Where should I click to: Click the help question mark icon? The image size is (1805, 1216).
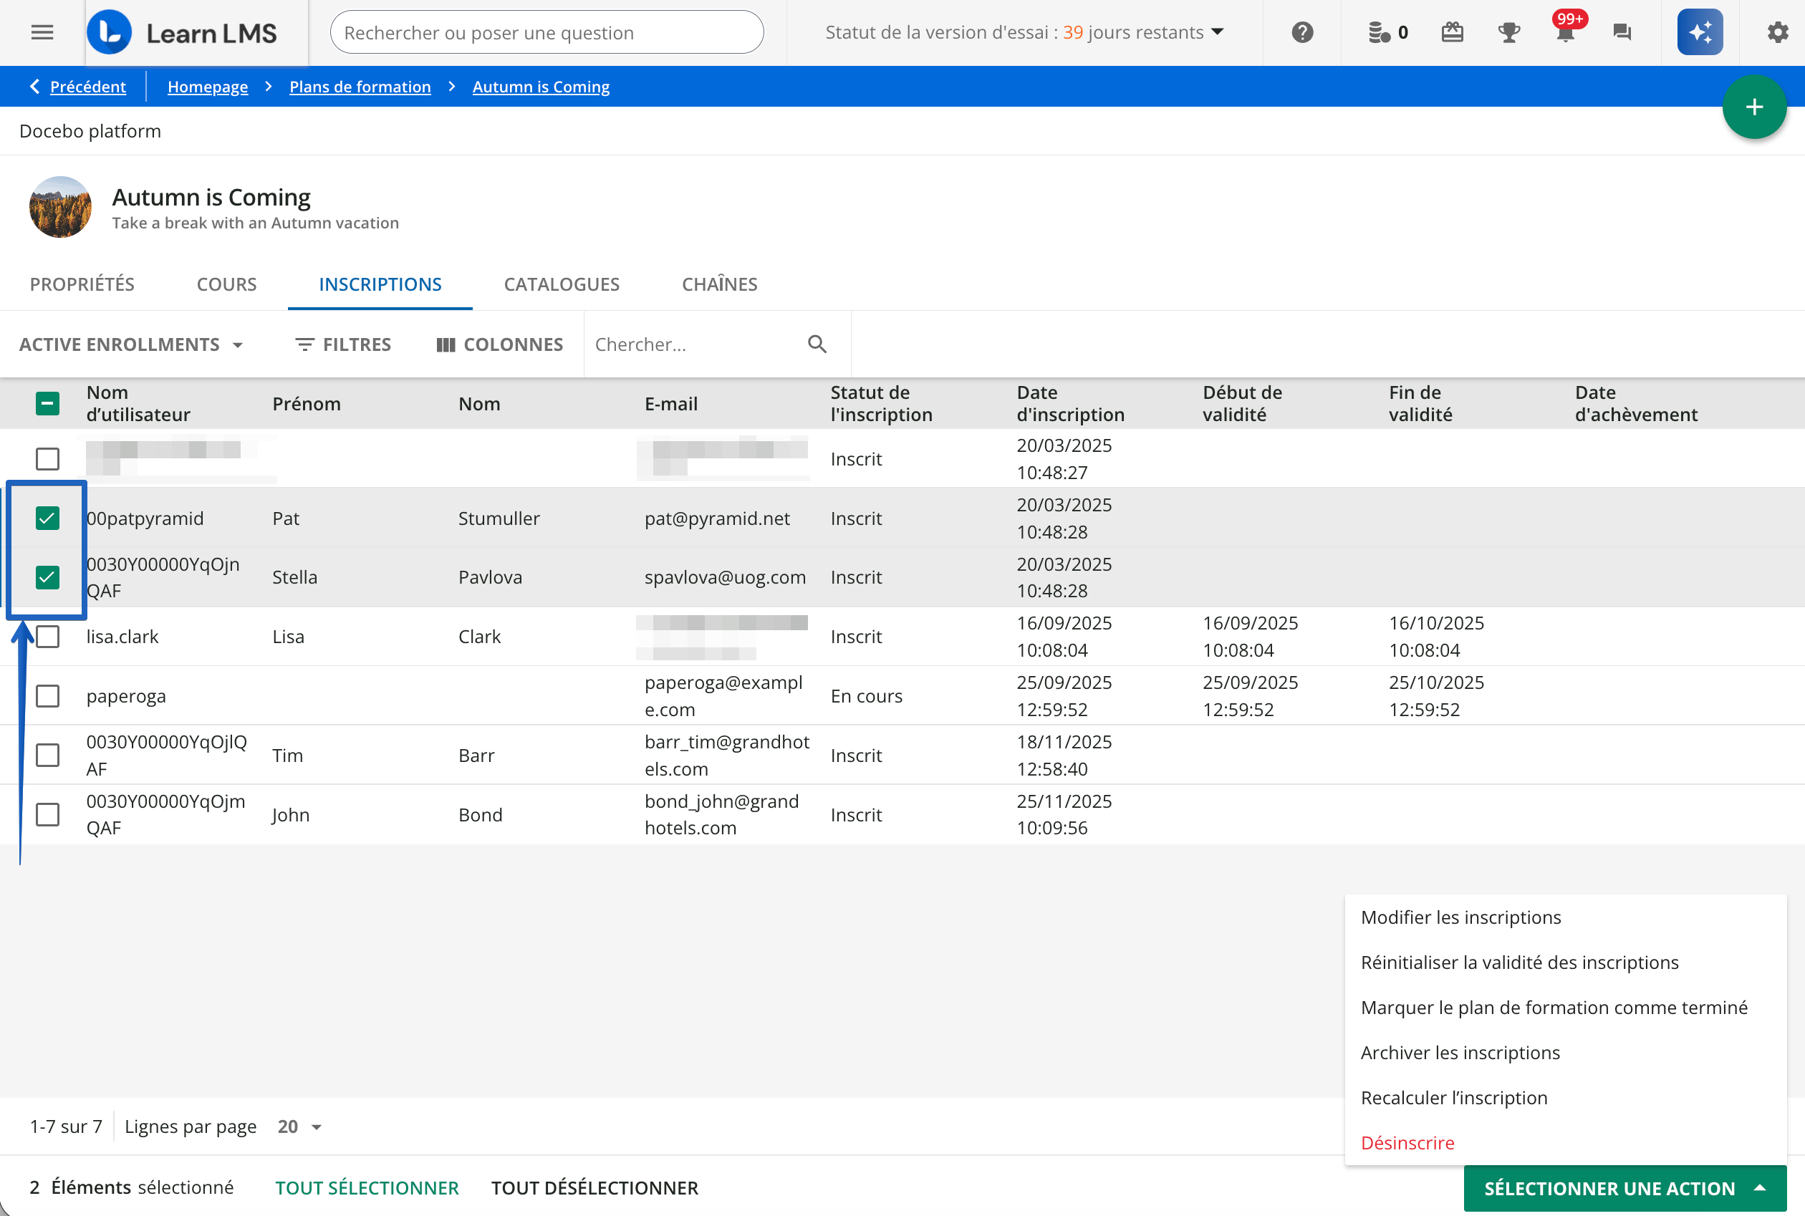[1302, 32]
